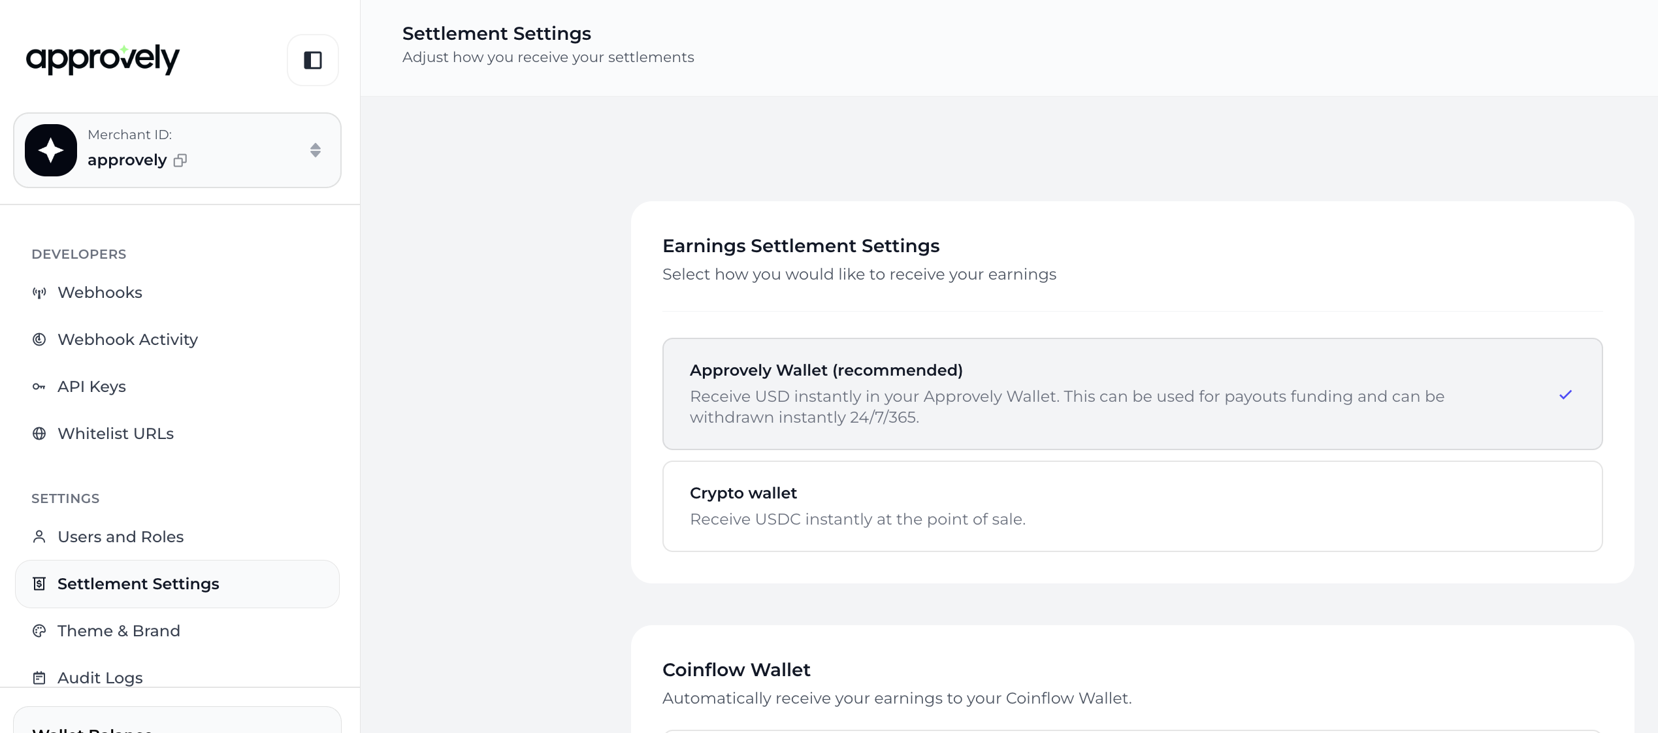
Task: Click the approvely logo
Action: (103, 59)
